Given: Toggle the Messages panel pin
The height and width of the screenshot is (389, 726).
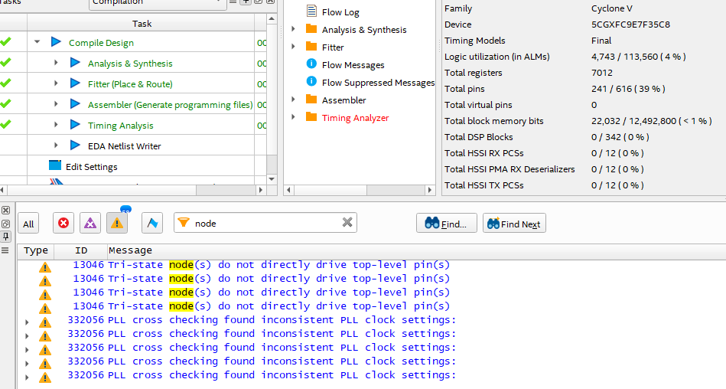Looking at the screenshot, I should [5, 237].
